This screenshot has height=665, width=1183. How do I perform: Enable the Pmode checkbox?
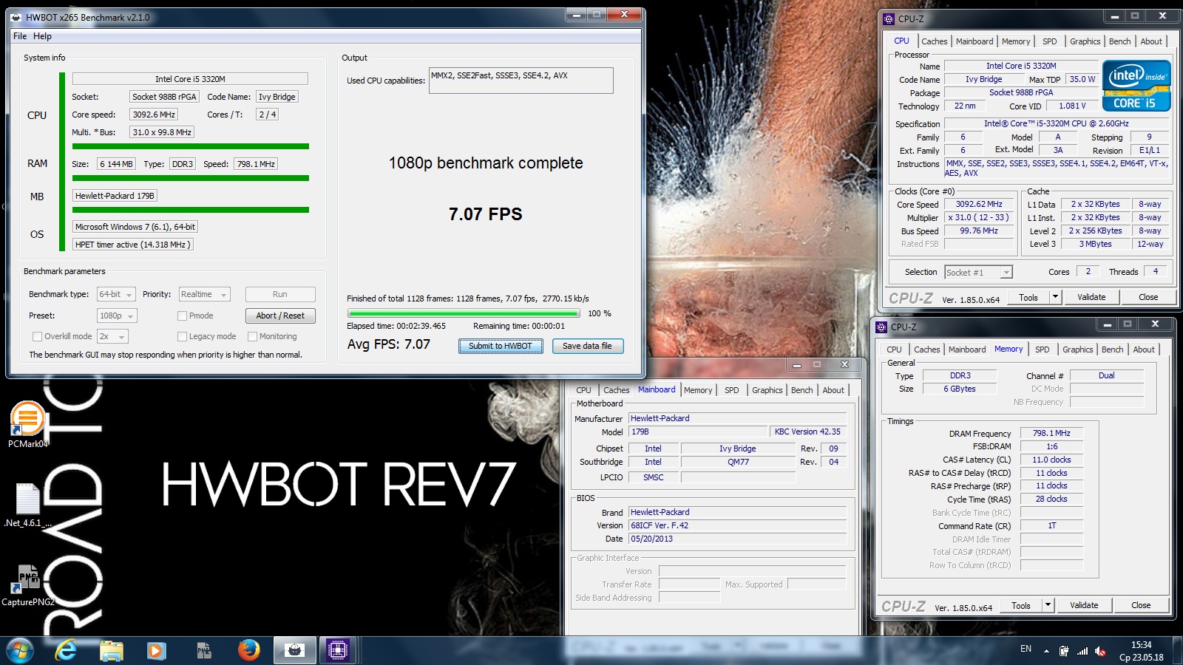click(182, 316)
